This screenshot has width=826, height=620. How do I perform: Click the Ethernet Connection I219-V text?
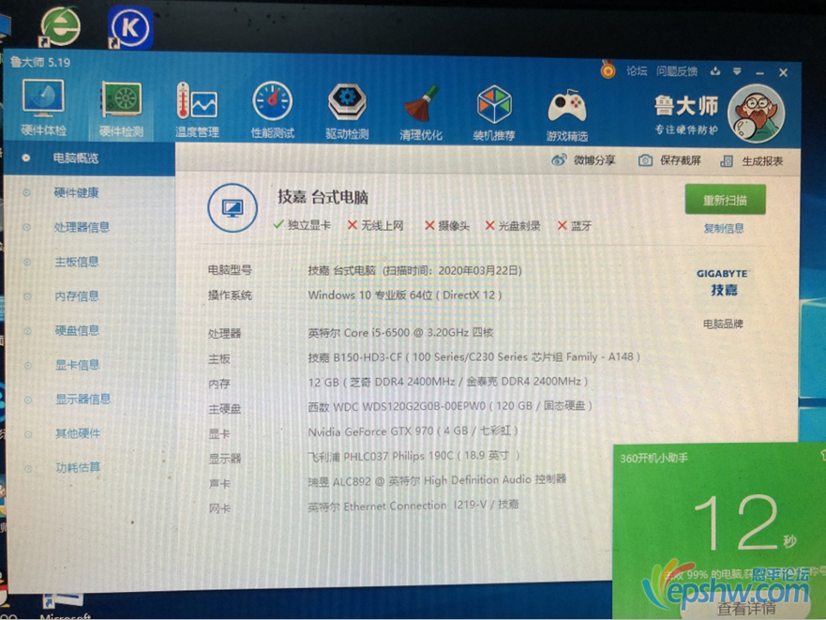(x=413, y=505)
